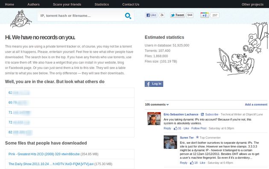Click Saturday at 6:38pm timestamp
Viewport: 269px width, 169px height.
[221, 128]
